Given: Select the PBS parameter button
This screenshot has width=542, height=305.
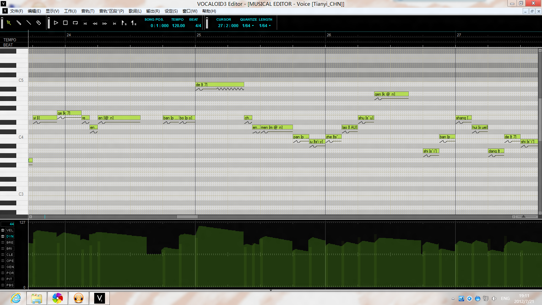Looking at the screenshot, I should tap(10, 285).
